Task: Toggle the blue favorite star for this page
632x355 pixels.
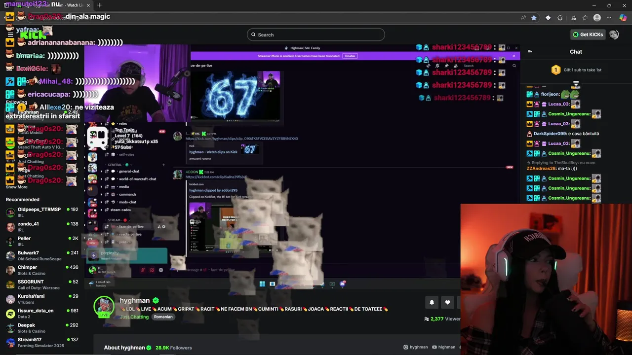Action: point(534,18)
